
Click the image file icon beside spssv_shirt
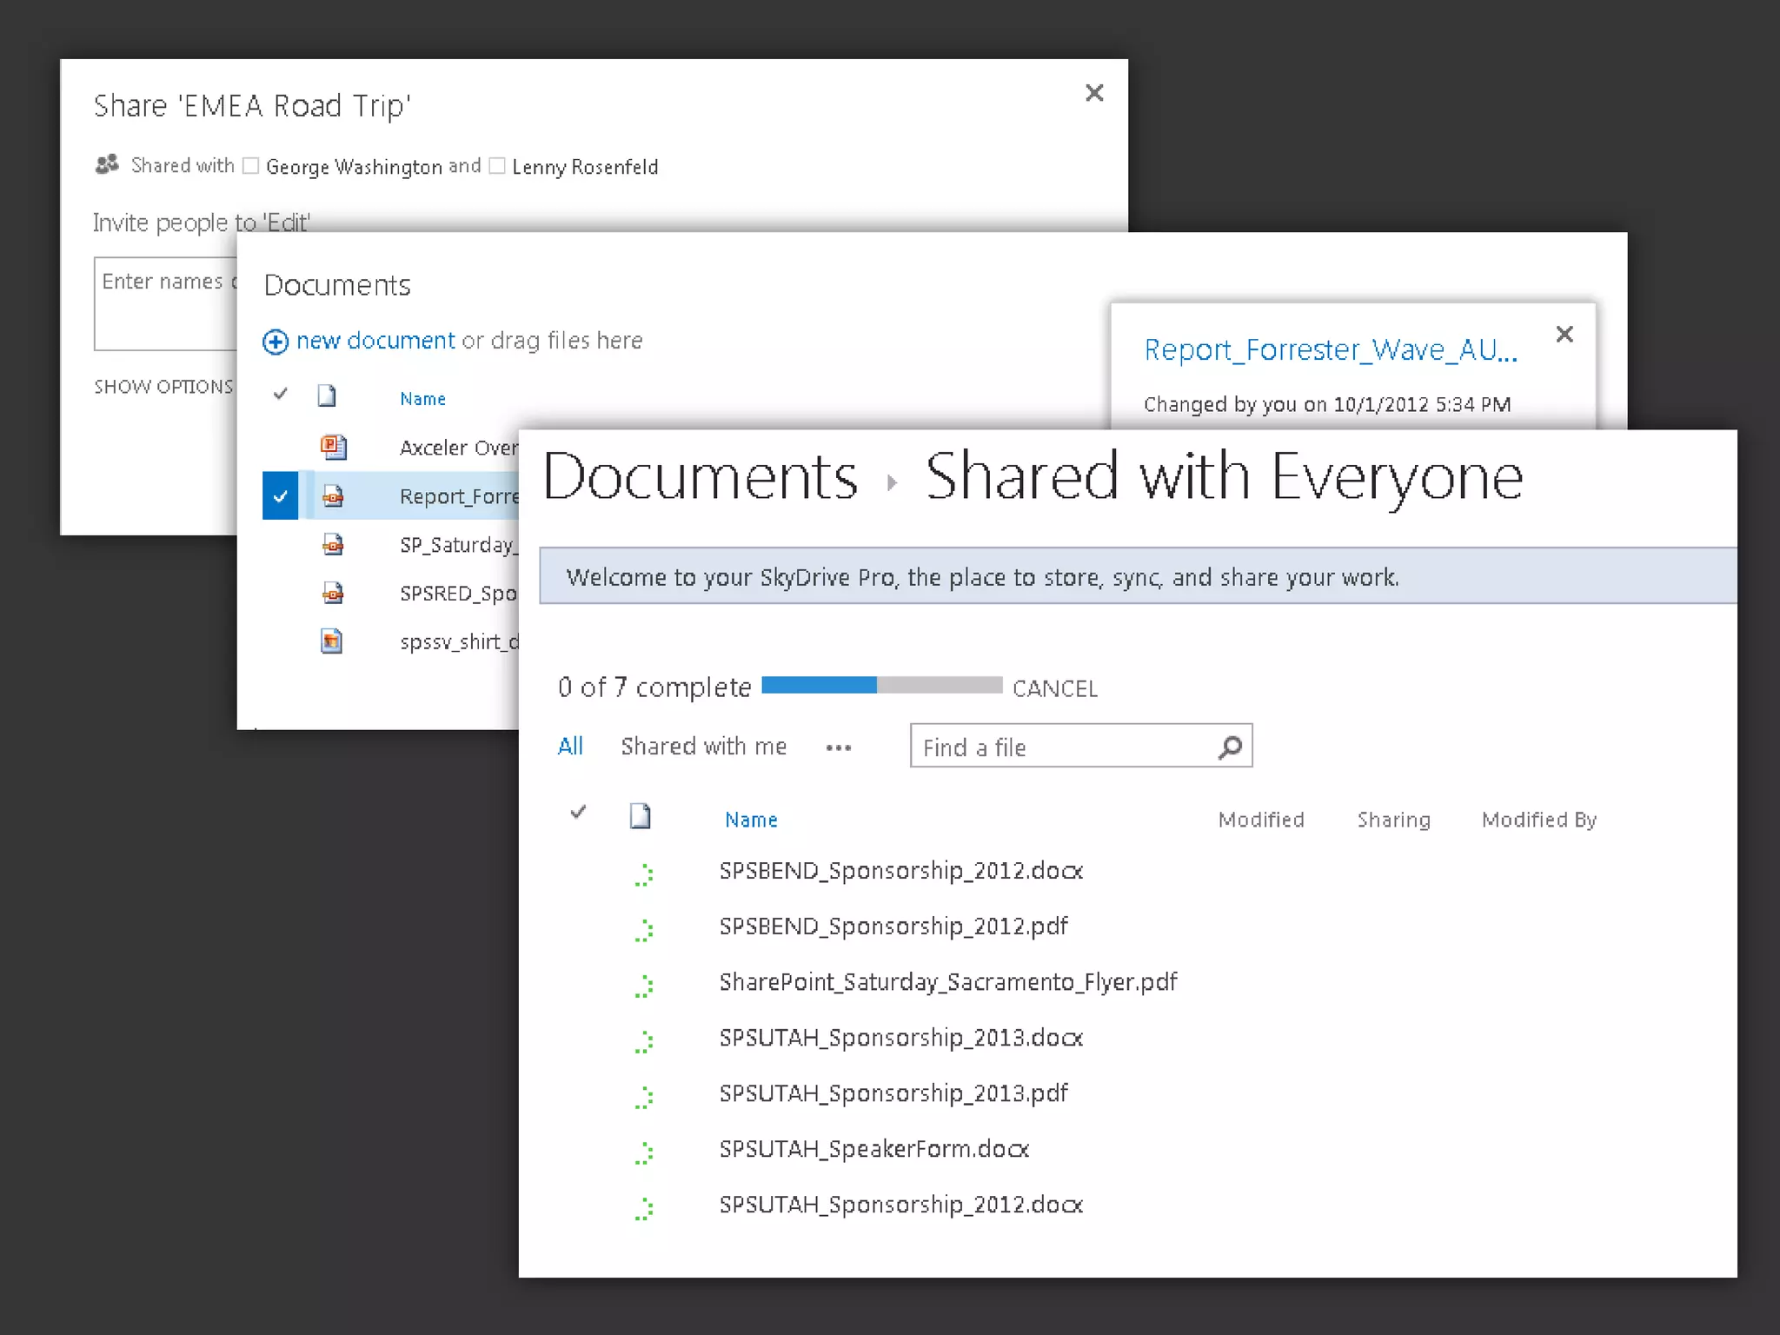332,641
